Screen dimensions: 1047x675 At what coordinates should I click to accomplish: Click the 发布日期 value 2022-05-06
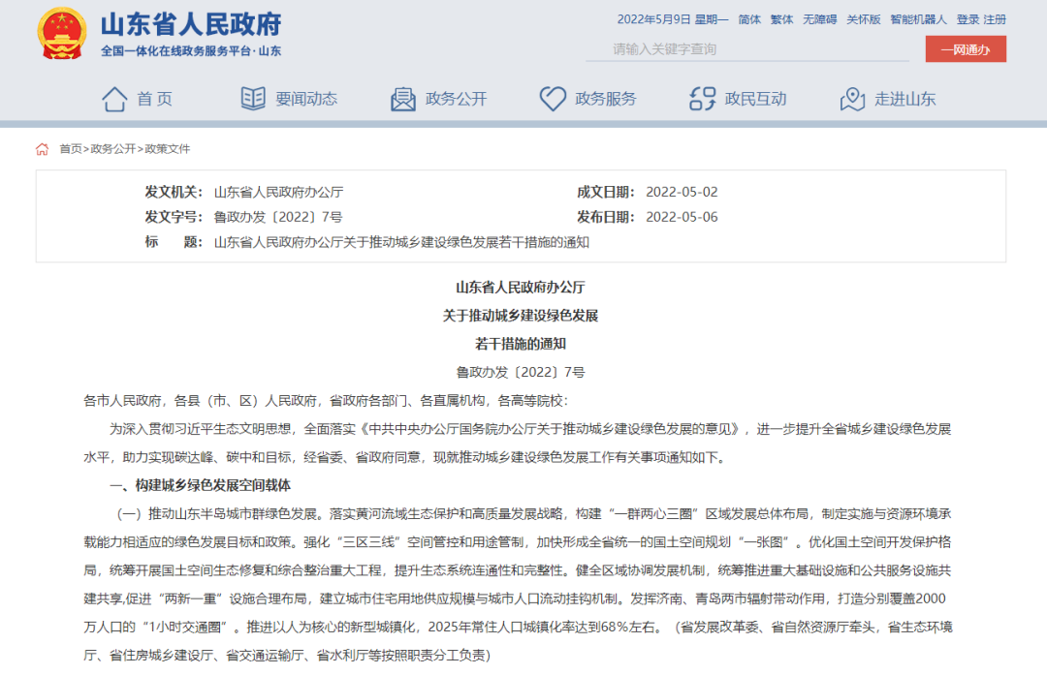coord(682,218)
